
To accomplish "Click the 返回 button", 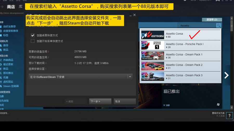I will (76, 101).
